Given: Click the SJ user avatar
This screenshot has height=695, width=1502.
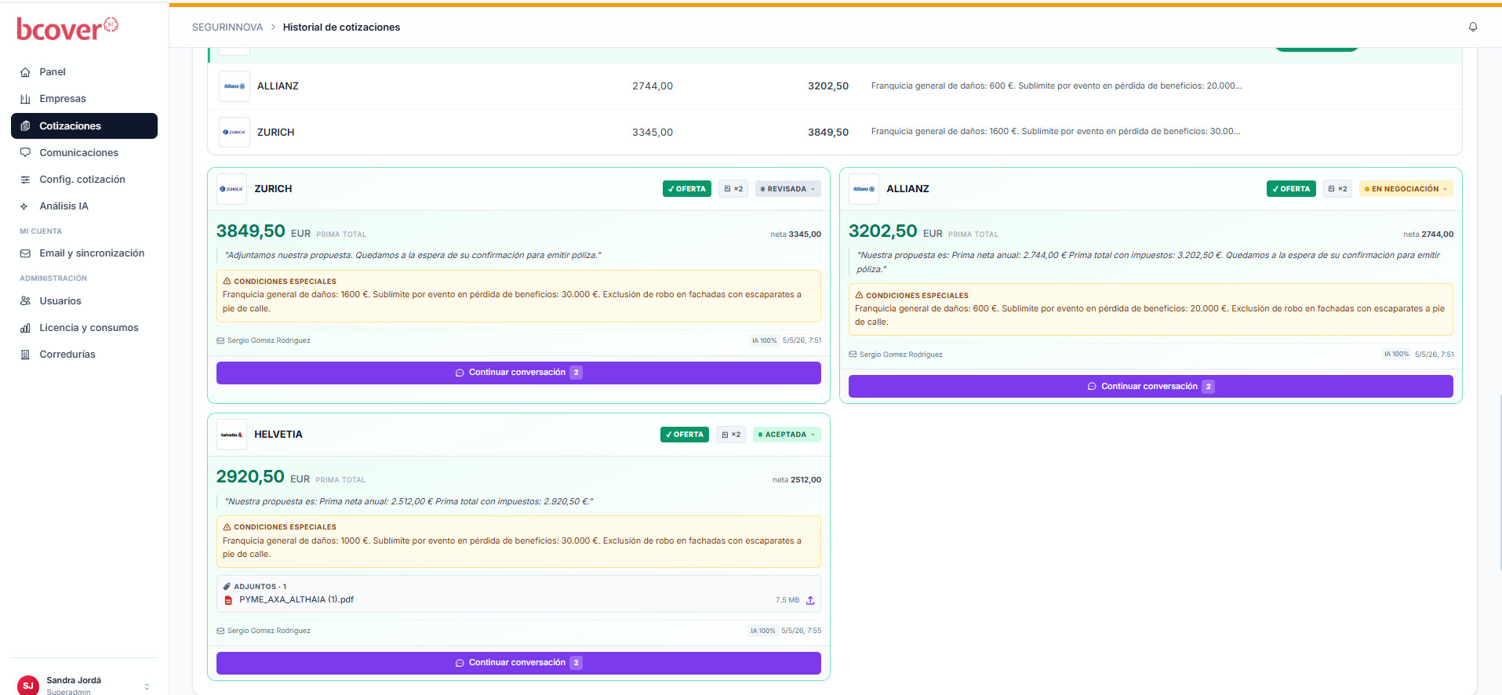Looking at the screenshot, I should tap(28, 686).
